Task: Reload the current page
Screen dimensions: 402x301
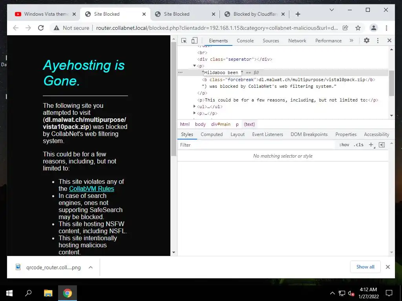Action: click(41, 28)
